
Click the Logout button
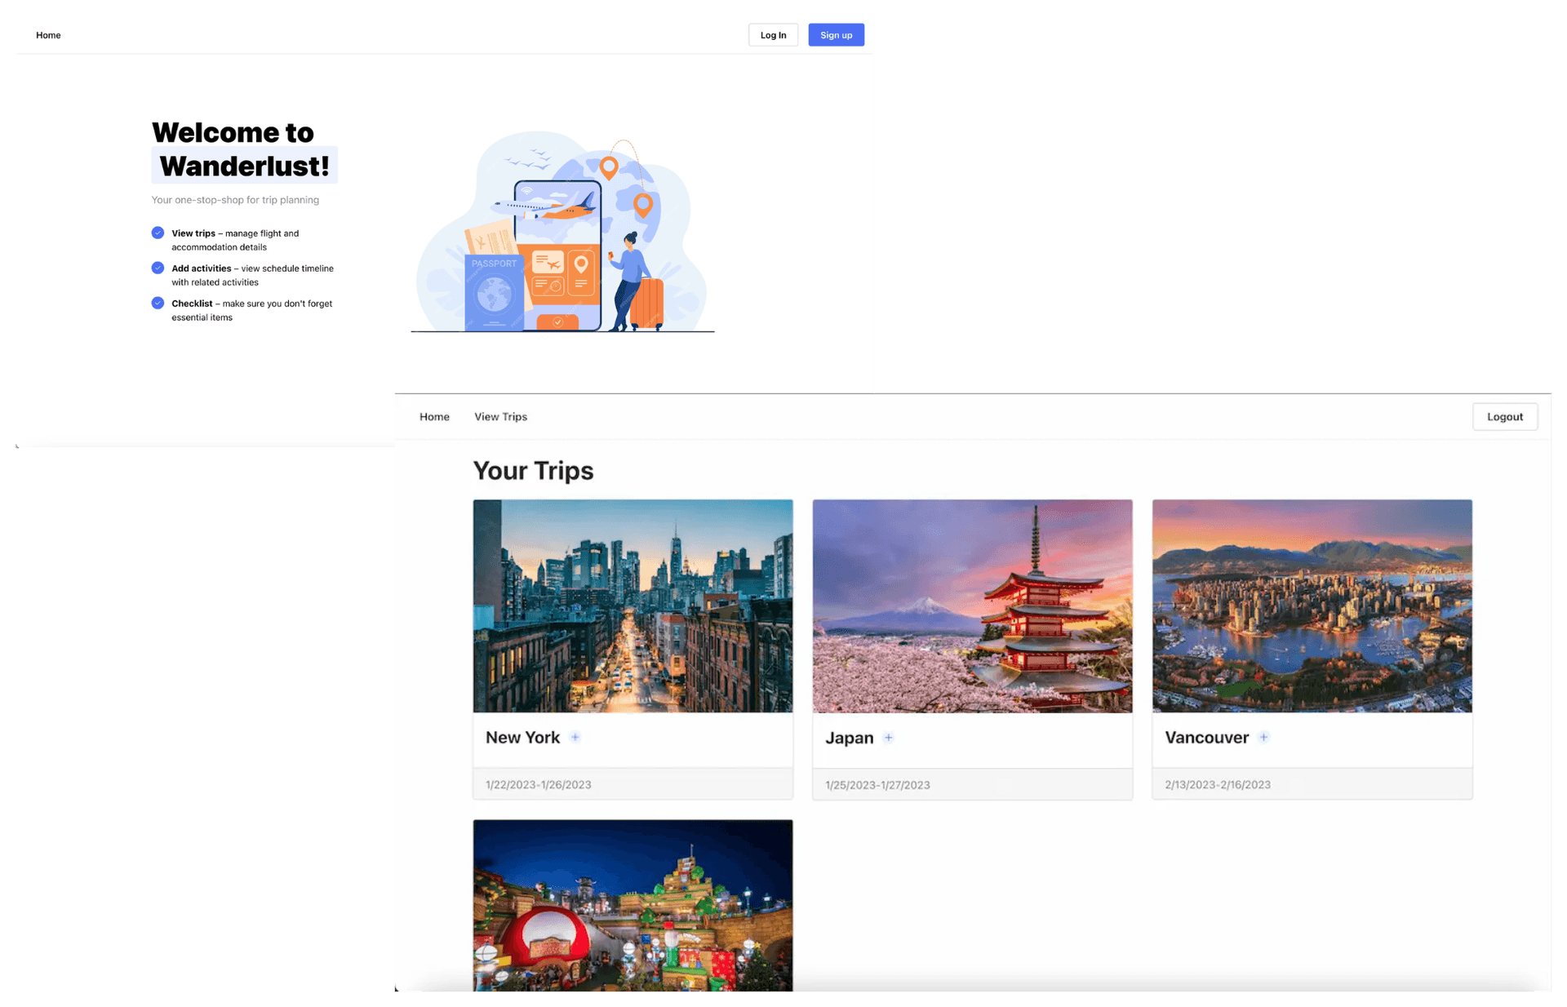coord(1504,416)
